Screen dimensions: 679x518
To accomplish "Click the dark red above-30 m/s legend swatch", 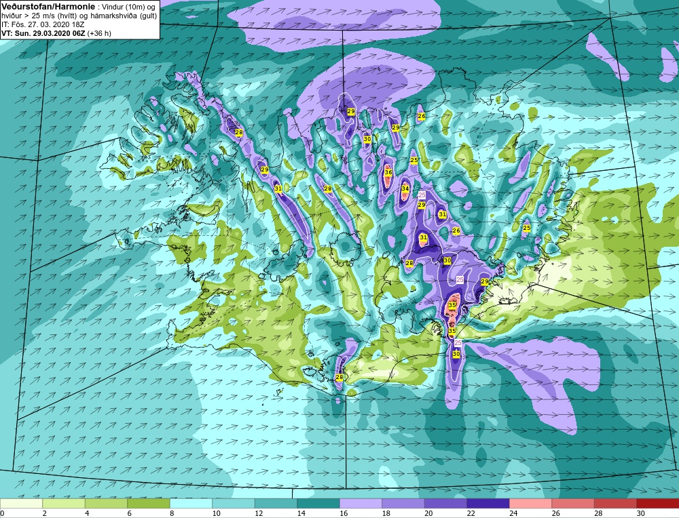I will pos(658,503).
